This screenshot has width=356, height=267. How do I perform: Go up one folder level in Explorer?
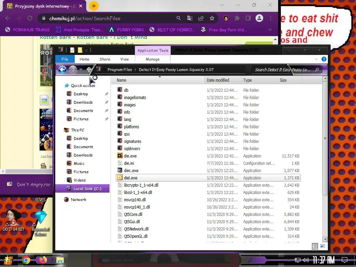coord(89,70)
